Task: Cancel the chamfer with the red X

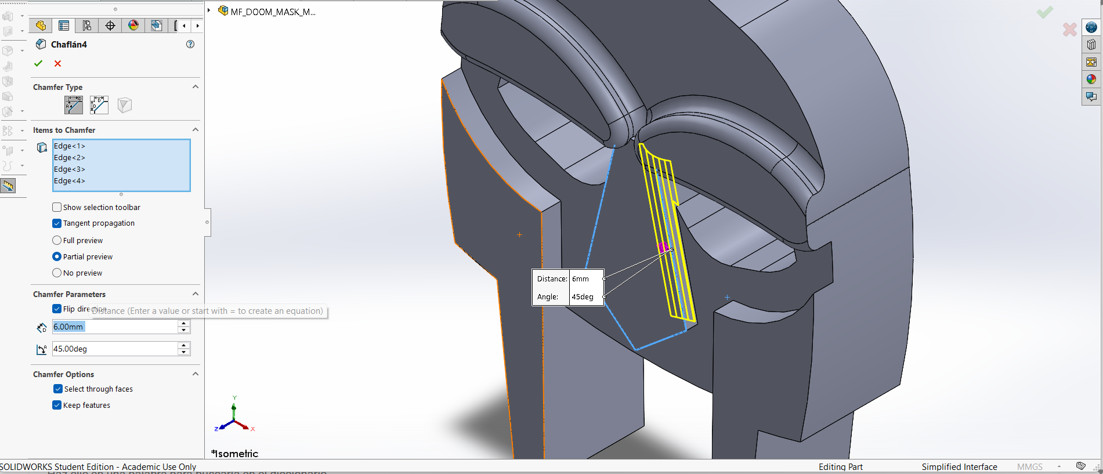Action: point(57,63)
